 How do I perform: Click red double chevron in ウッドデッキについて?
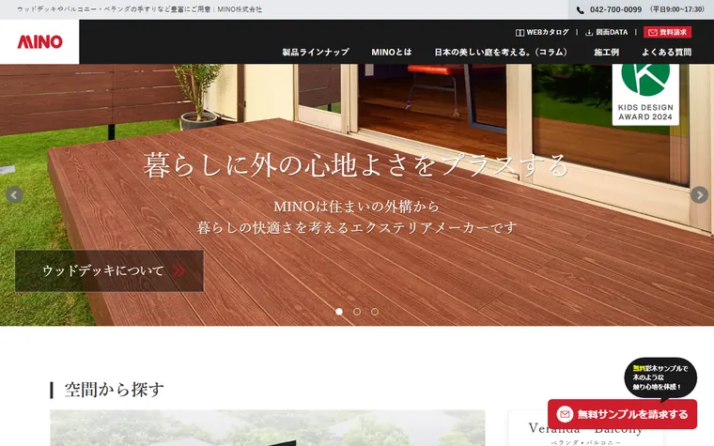point(178,270)
